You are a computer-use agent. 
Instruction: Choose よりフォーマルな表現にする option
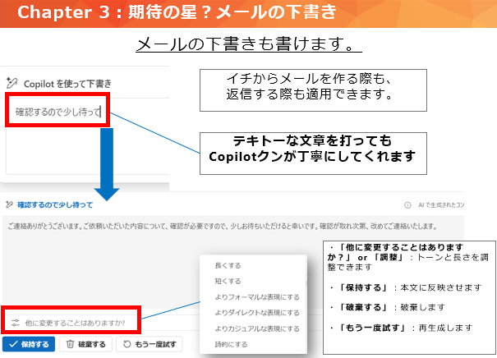[x=257, y=297]
